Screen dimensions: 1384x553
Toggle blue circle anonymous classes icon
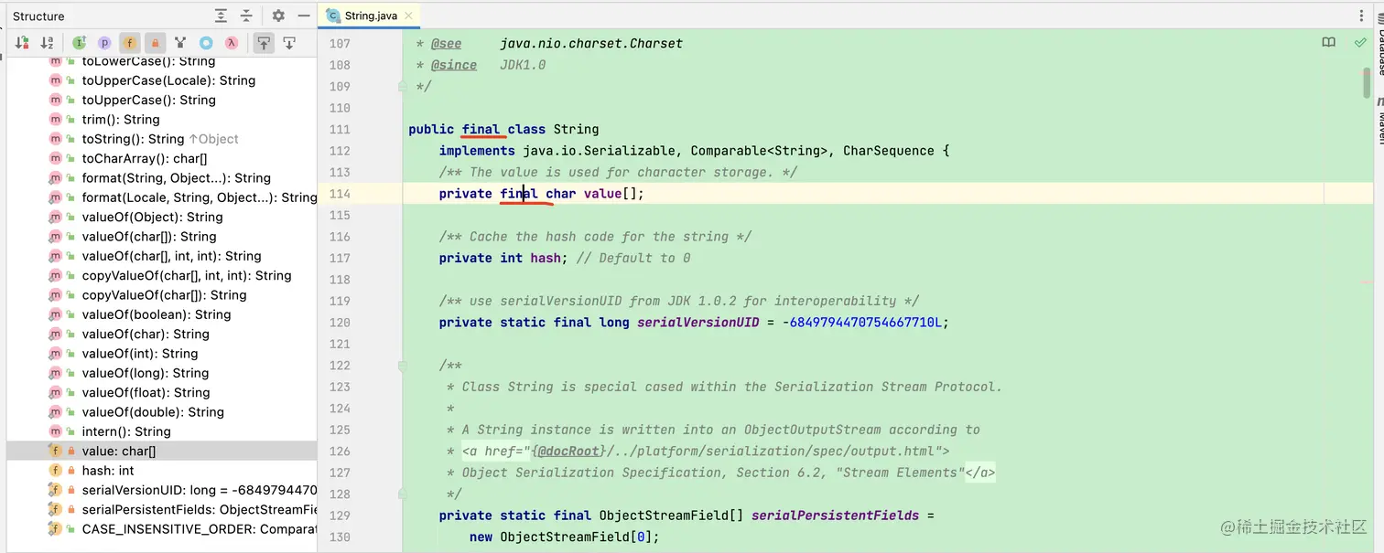(x=206, y=42)
